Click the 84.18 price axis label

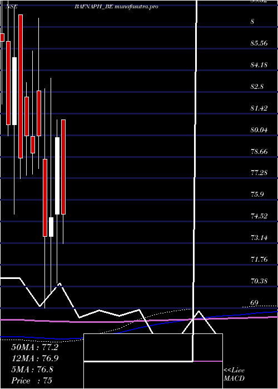[259, 65]
